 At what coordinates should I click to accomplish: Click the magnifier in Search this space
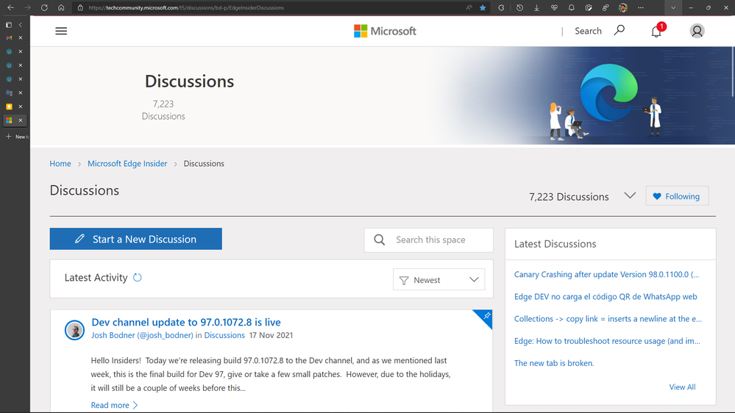(x=379, y=240)
